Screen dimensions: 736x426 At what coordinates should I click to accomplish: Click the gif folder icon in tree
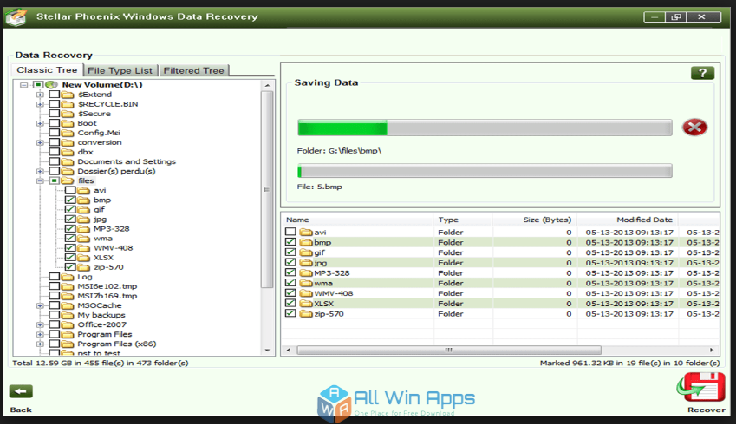[83, 209]
